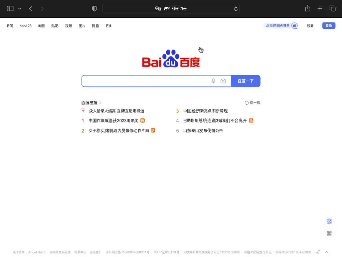Image resolution: width=342 pixels, height=257 pixels.
Task: Open 帮助中心 footer link
Action: pyautogui.click(x=80, y=252)
